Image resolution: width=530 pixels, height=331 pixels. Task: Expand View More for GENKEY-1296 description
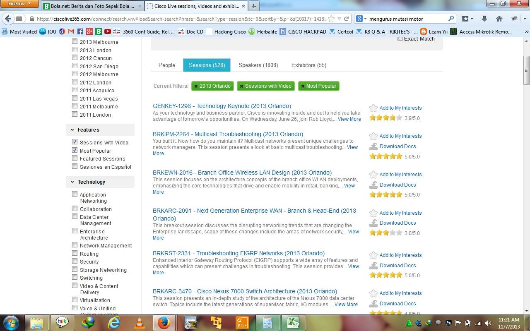click(349, 119)
